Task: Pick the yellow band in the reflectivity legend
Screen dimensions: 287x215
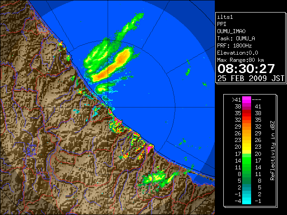Action: click(x=247, y=147)
